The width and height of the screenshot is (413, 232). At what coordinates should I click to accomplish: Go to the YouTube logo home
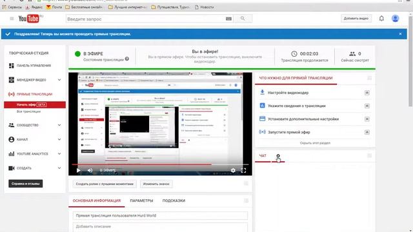28,19
